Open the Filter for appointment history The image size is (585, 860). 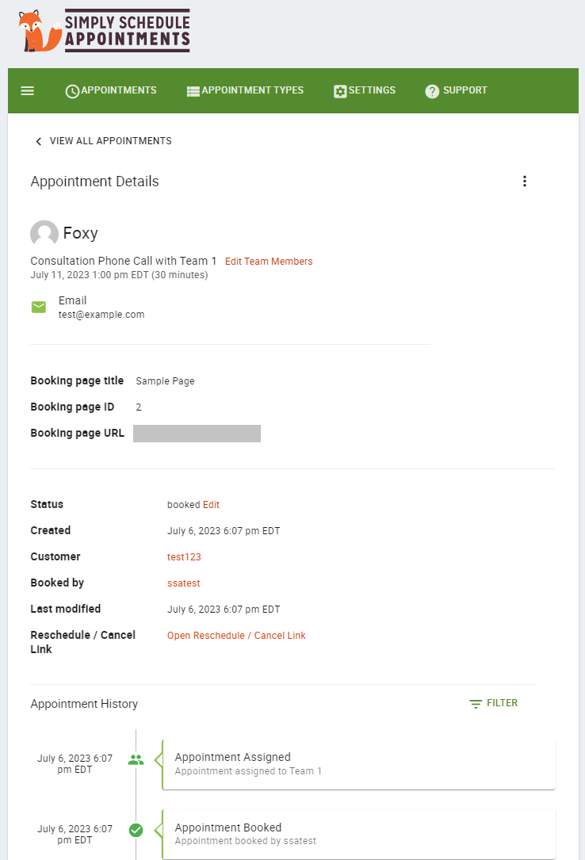493,703
